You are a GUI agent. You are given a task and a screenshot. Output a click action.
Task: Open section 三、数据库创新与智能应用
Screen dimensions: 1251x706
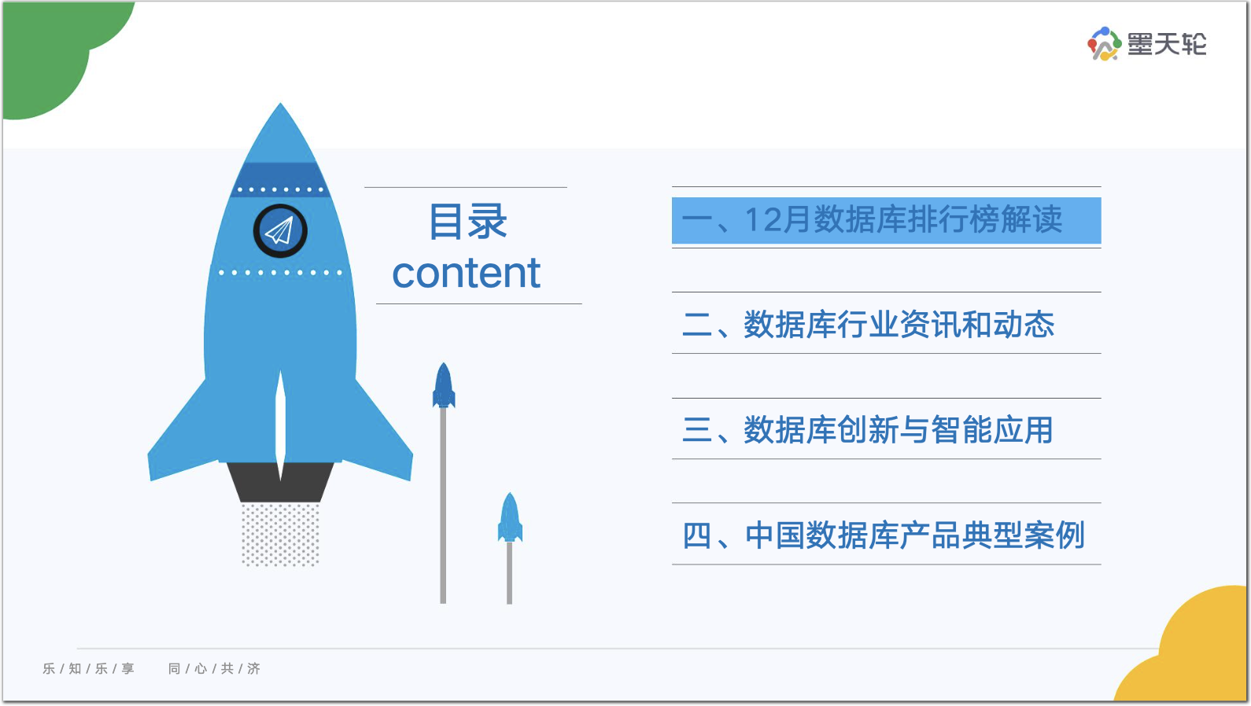(x=867, y=429)
